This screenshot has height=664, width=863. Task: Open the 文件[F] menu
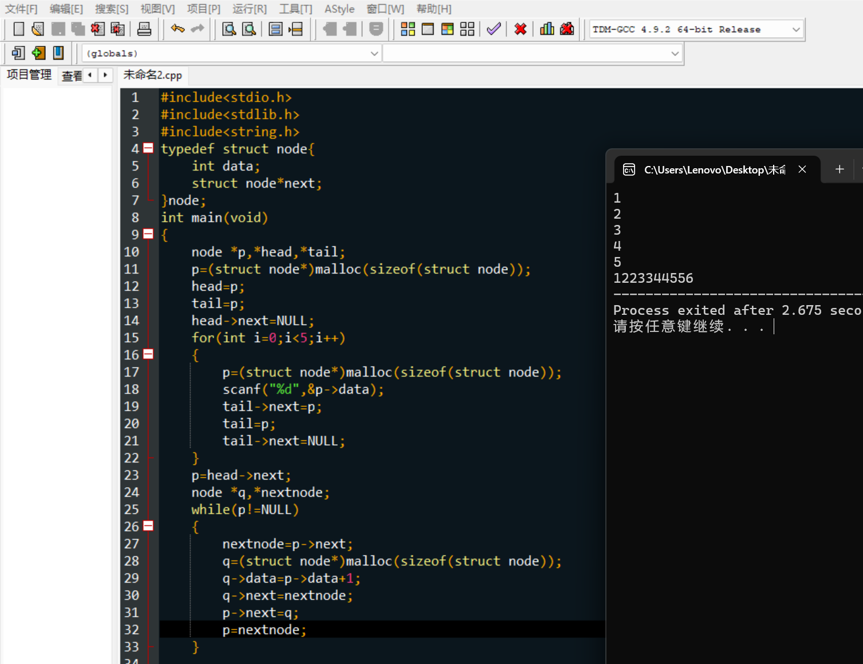(21, 9)
